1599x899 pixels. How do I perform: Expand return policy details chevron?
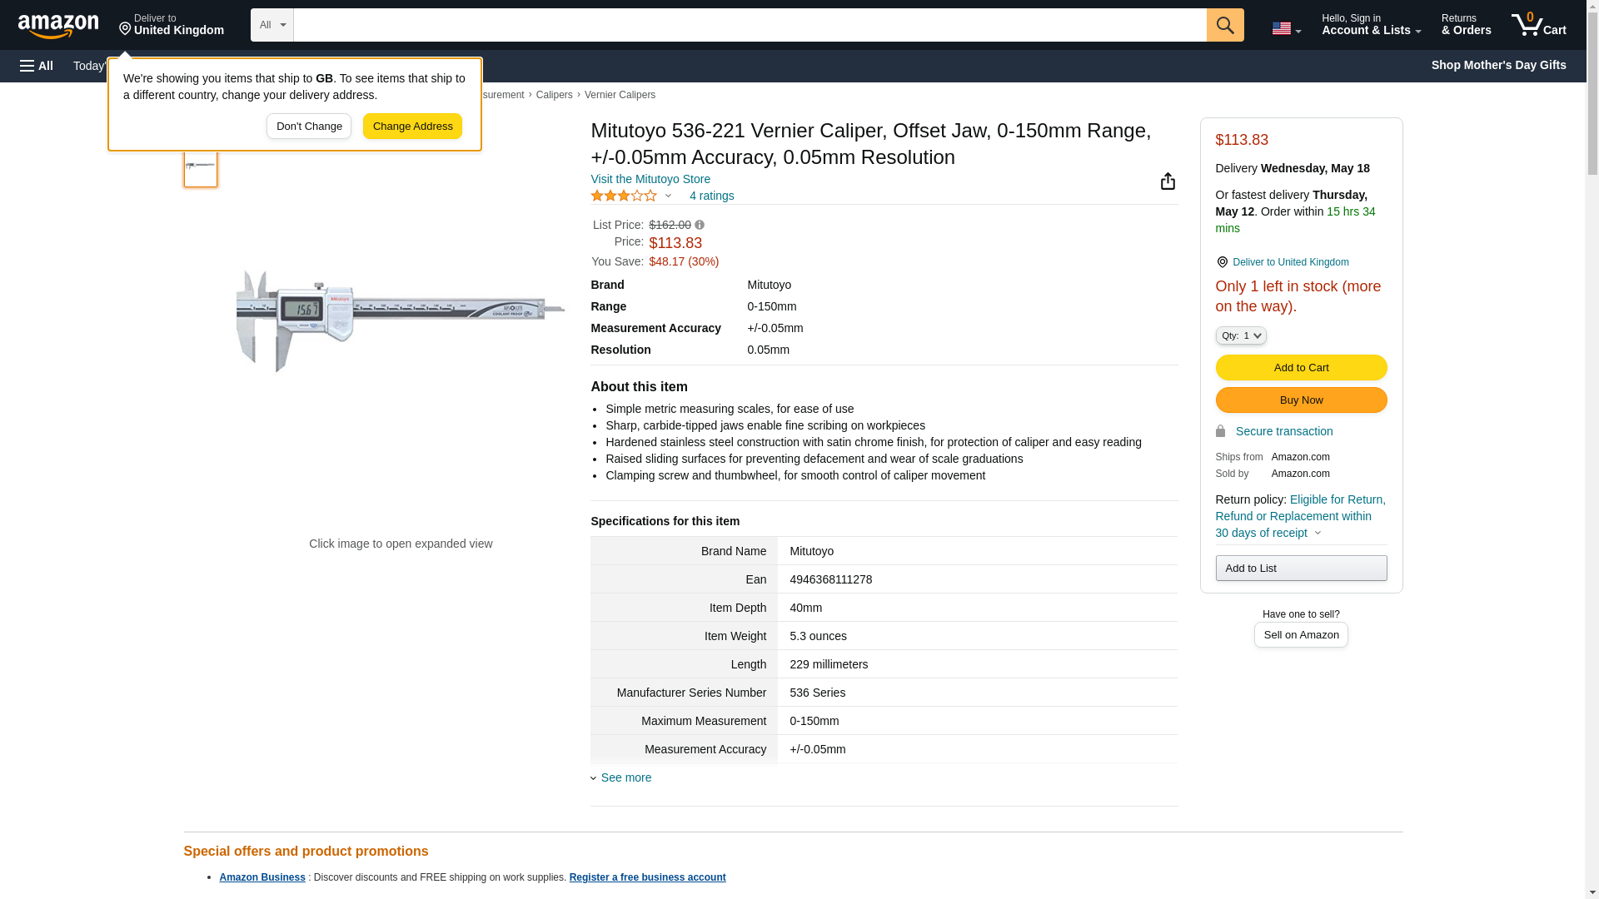pyautogui.click(x=1318, y=534)
